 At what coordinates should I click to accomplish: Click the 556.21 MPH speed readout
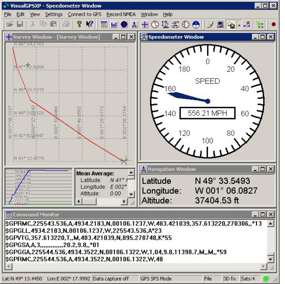(x=208, y=114)
